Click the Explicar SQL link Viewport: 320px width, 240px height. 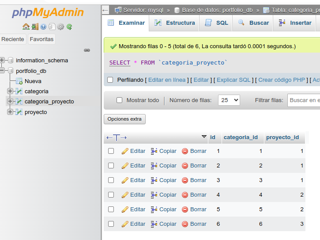(233, 80)
